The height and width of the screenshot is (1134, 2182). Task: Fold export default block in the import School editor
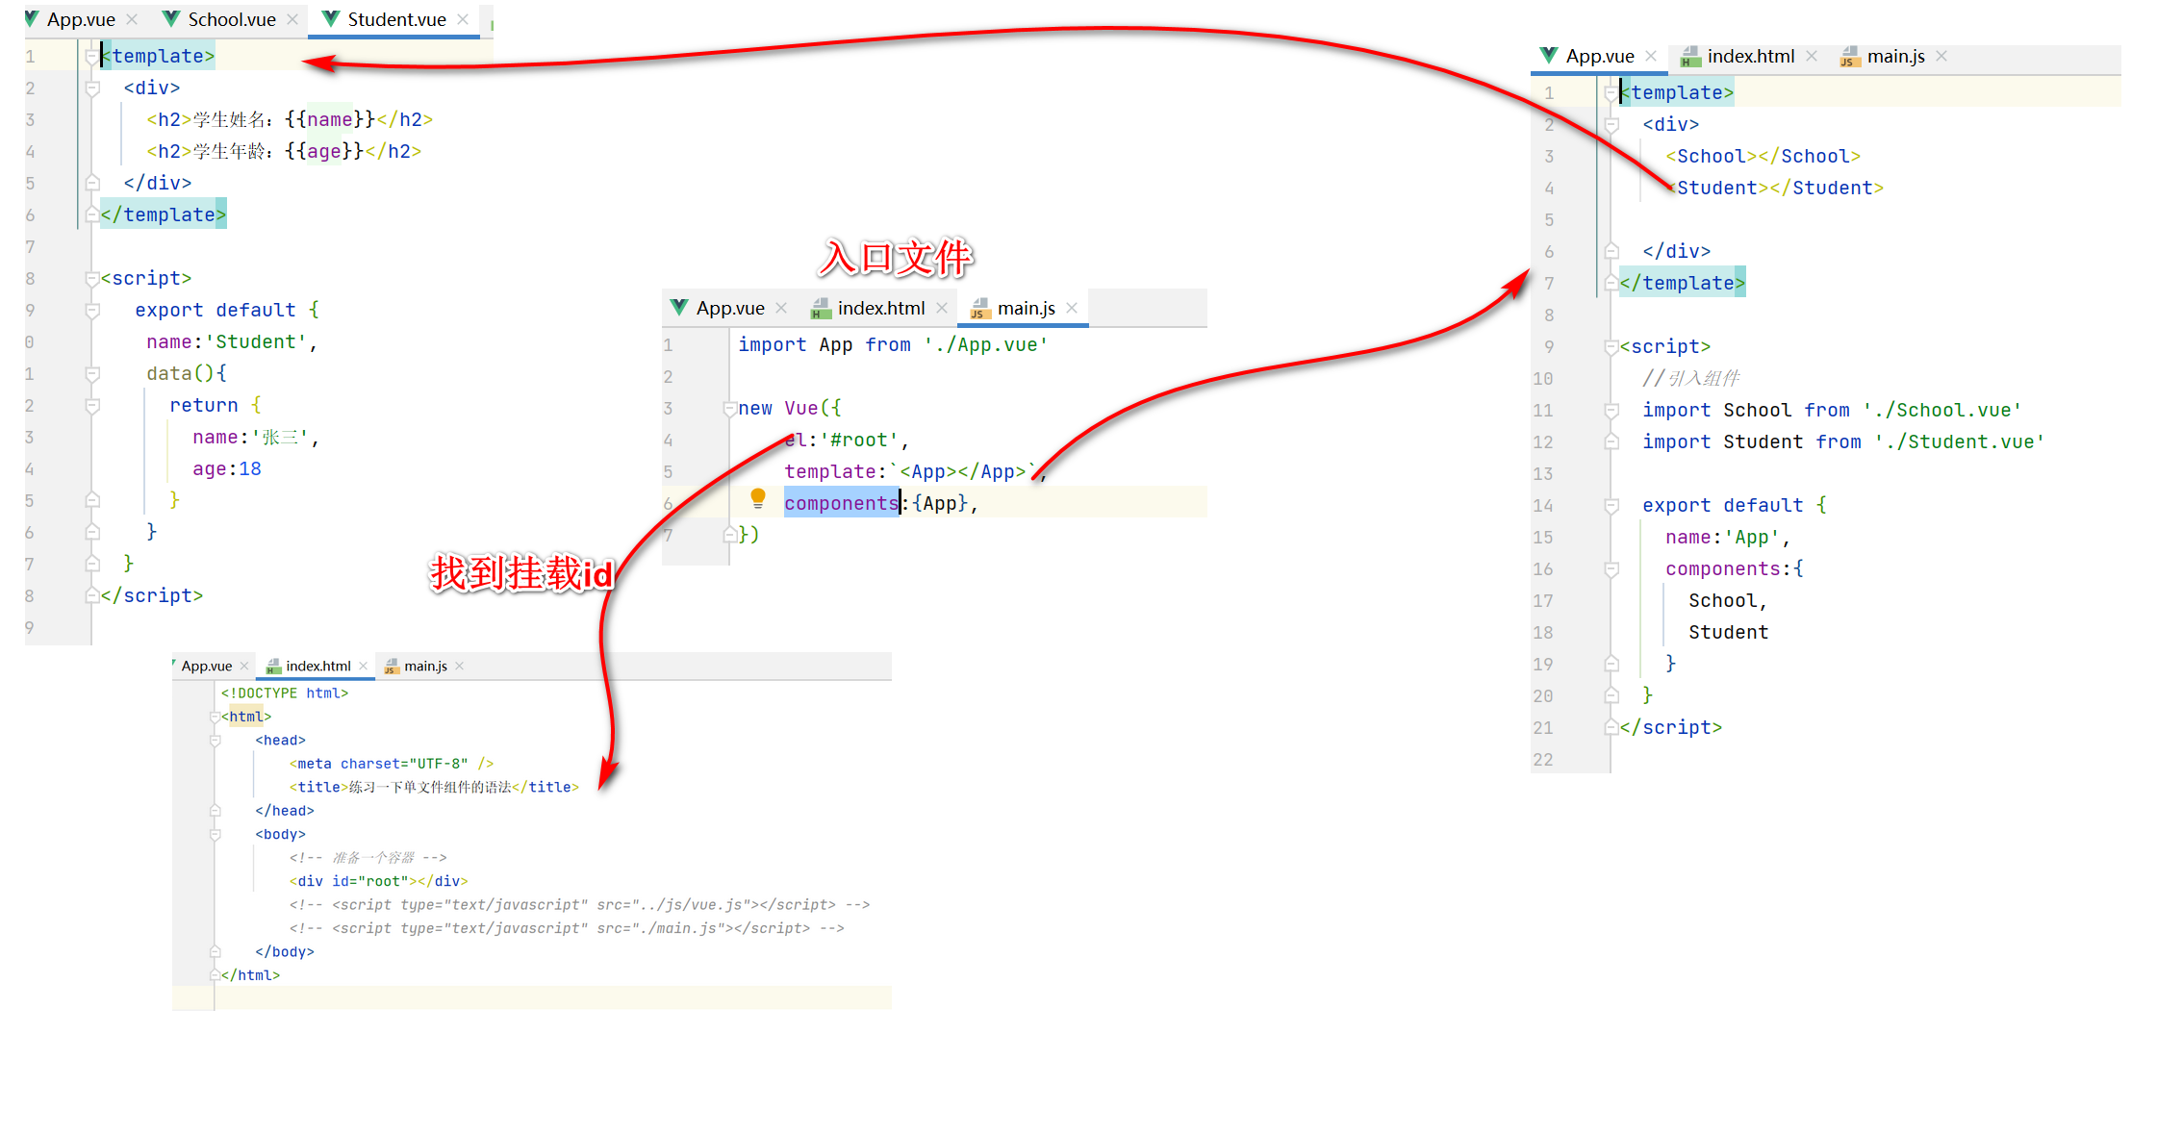pos(1611,505)
